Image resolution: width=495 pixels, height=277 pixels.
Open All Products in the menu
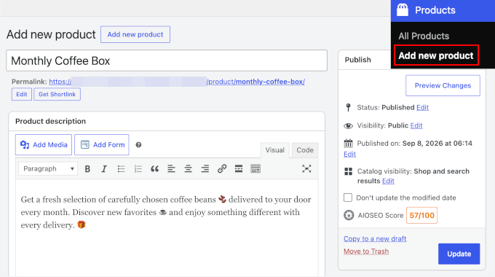click(424, 36)
